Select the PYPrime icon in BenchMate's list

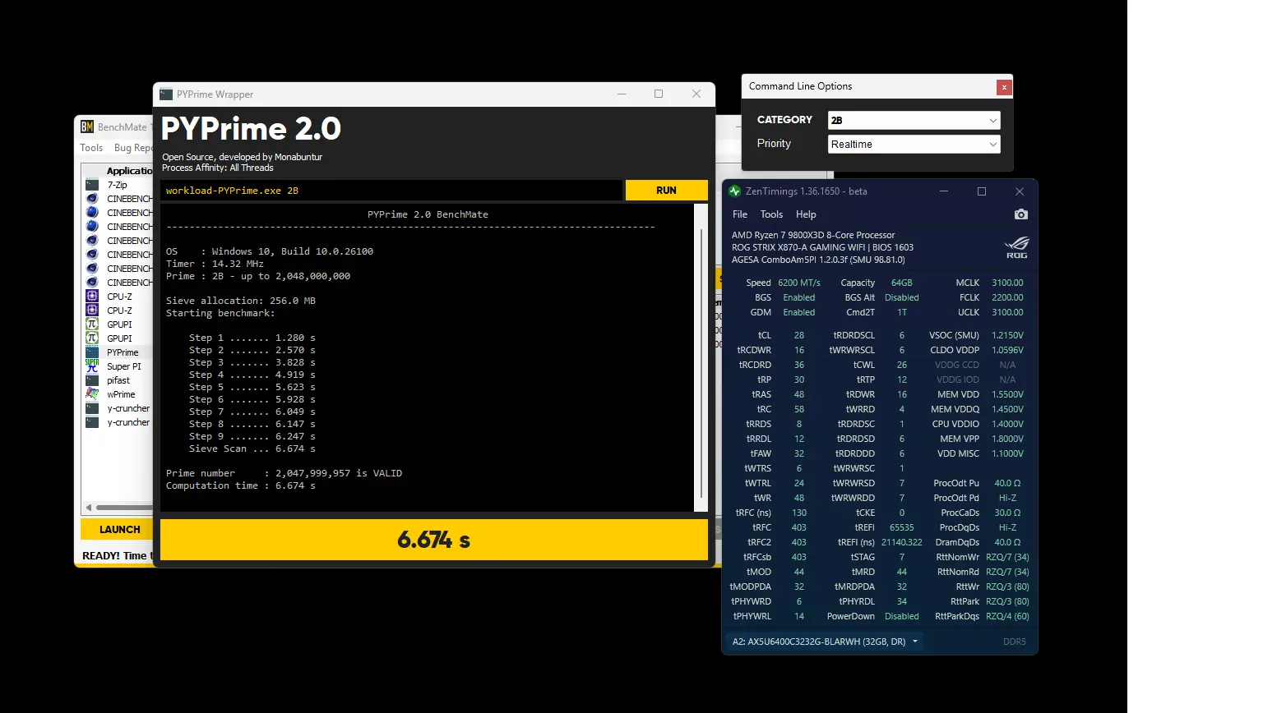(x=92, y=352)
